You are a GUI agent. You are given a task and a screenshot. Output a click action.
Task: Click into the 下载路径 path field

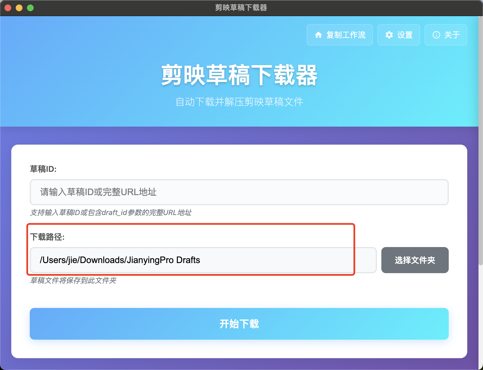pyautogui.click(x=203, y=260)
